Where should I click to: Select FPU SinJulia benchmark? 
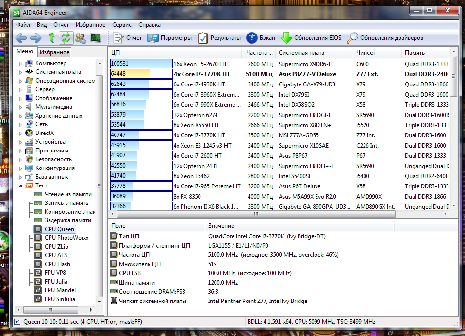55,299
